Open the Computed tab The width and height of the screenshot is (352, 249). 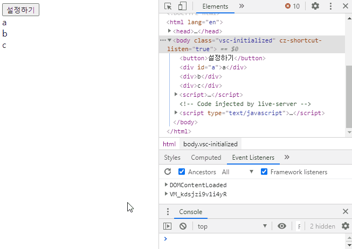[206, 158]
